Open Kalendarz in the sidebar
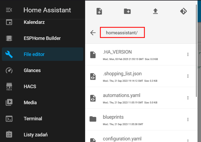201x142 pixels. click(x=42, y=22)
